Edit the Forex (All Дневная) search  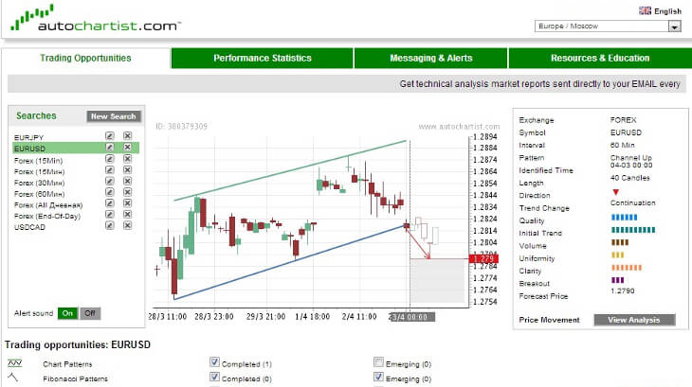[x=109, y=203]
